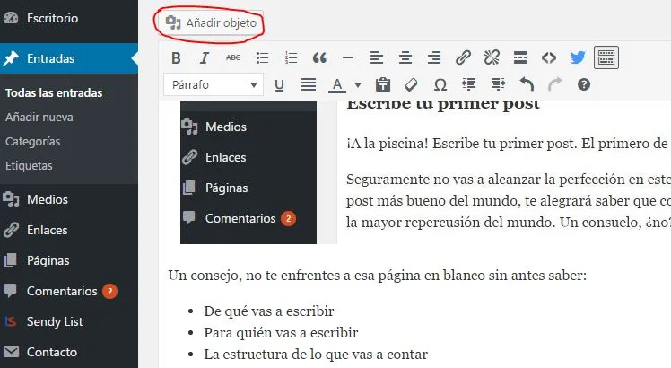This screenshot has width=671, height=368.
Task: Click the Comentarios speech bubble icon in sidebar
Action: tap(11, 291)
